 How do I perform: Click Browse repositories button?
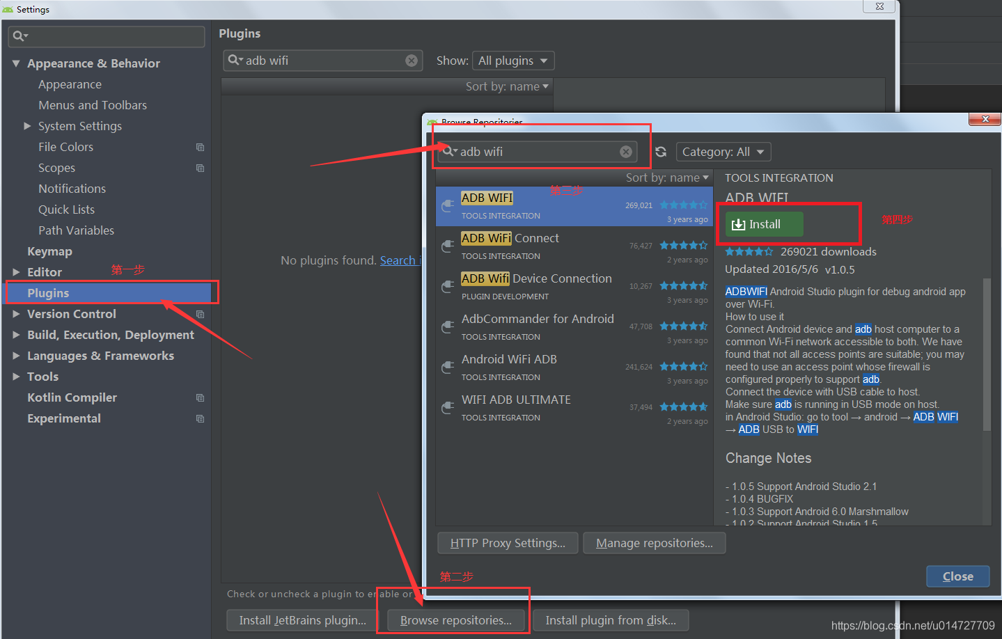pyautogui.click(x=455, y=620)
